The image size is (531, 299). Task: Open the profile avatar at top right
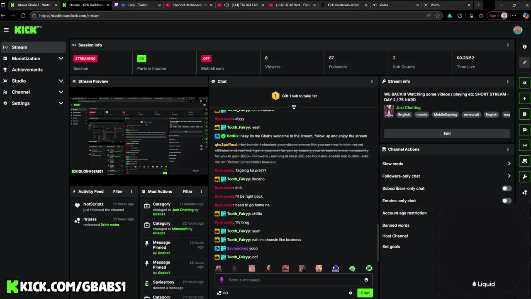click(517, 30)
